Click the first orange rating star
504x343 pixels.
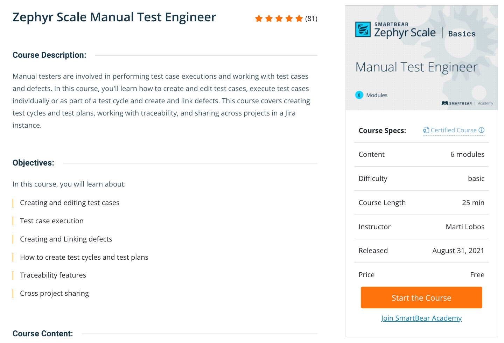click(259, 19)
